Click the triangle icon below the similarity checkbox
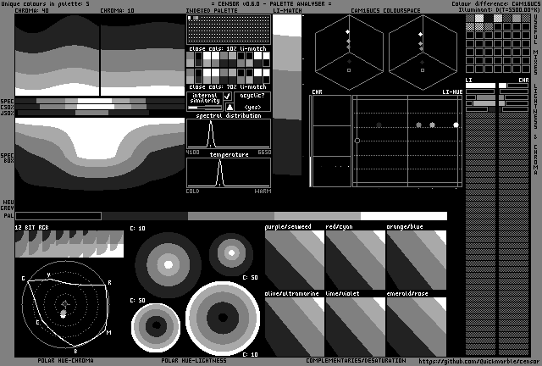The image size is (542, 366). (x=228, y=107)
